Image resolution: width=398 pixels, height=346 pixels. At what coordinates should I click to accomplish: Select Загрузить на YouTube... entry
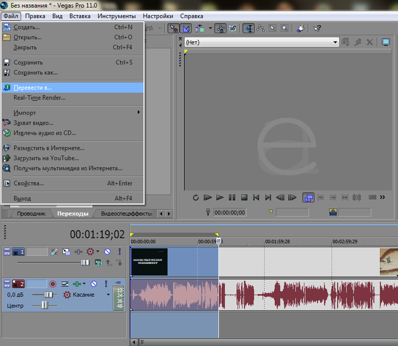point(72,158)
